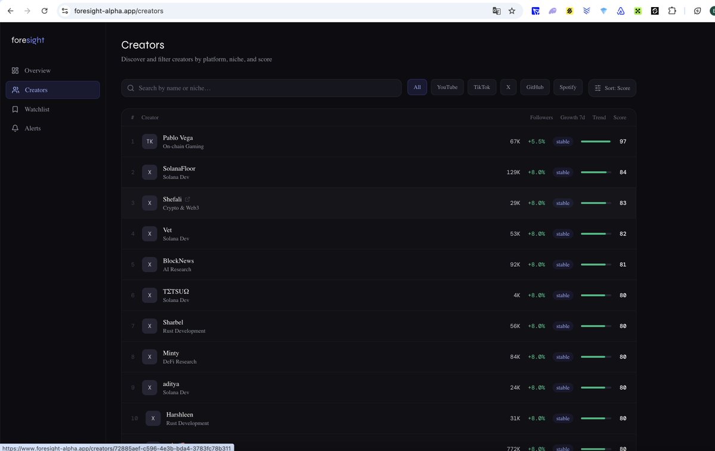Viewport: 715px width, 451px height.
Task: Filter creators by X platform
Action: [508, 87]
